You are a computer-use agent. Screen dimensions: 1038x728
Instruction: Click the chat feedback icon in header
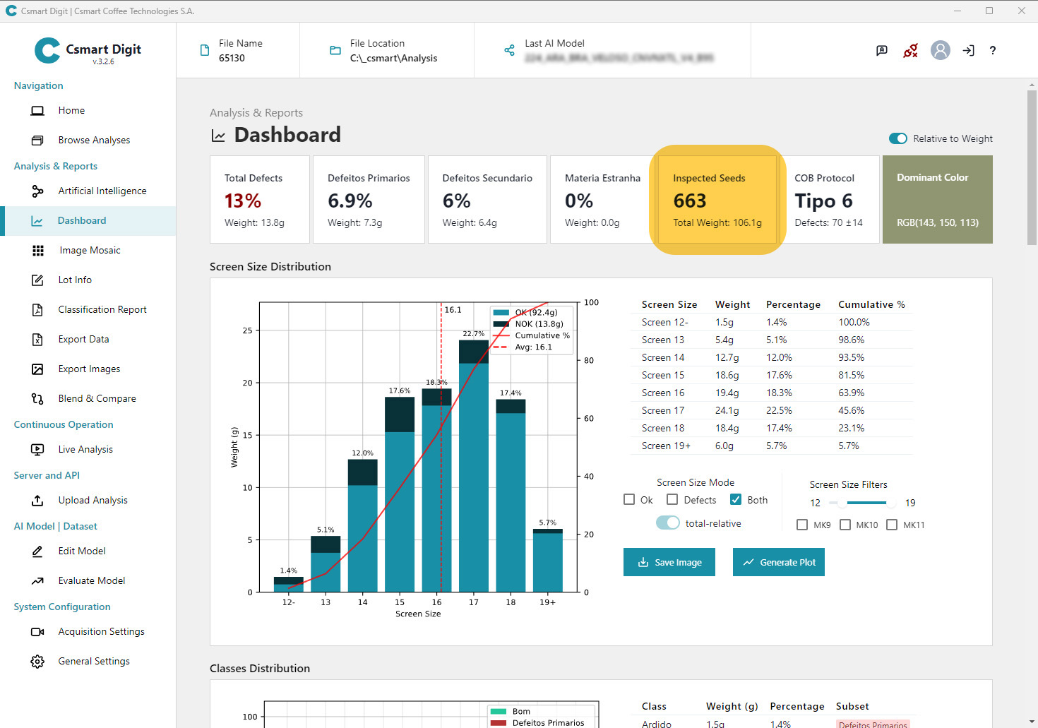click(882, 50)
